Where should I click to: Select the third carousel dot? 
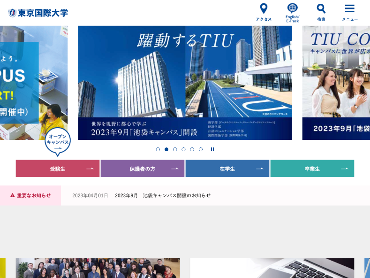(x=175, y=149)
